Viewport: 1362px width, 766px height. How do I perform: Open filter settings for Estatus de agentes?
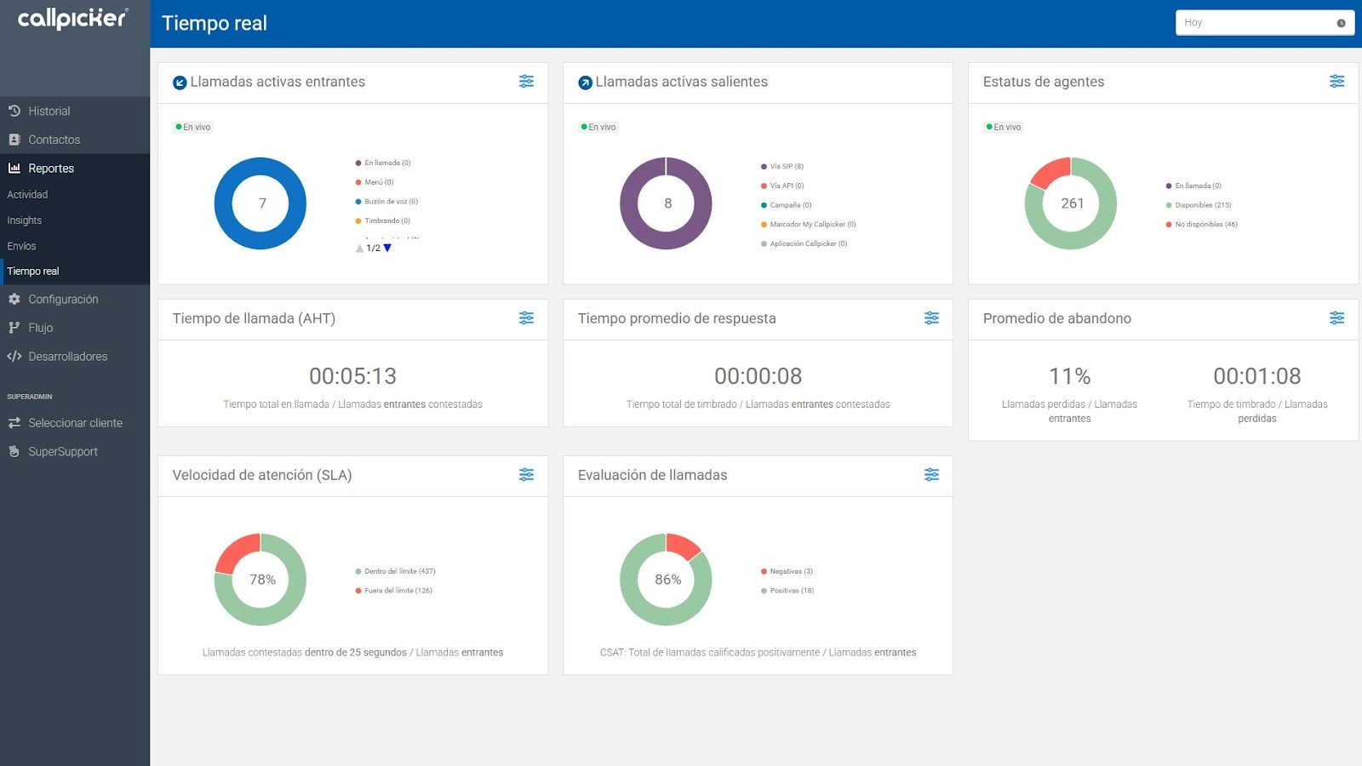pos(1336,82)
